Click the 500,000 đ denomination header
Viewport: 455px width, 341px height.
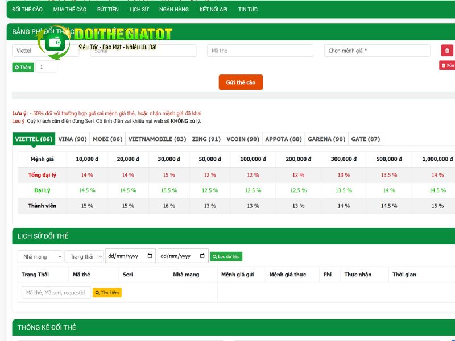coord(389,159)
